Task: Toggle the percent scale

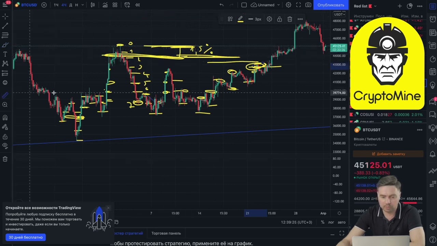Action: click(x=323, y=222)
